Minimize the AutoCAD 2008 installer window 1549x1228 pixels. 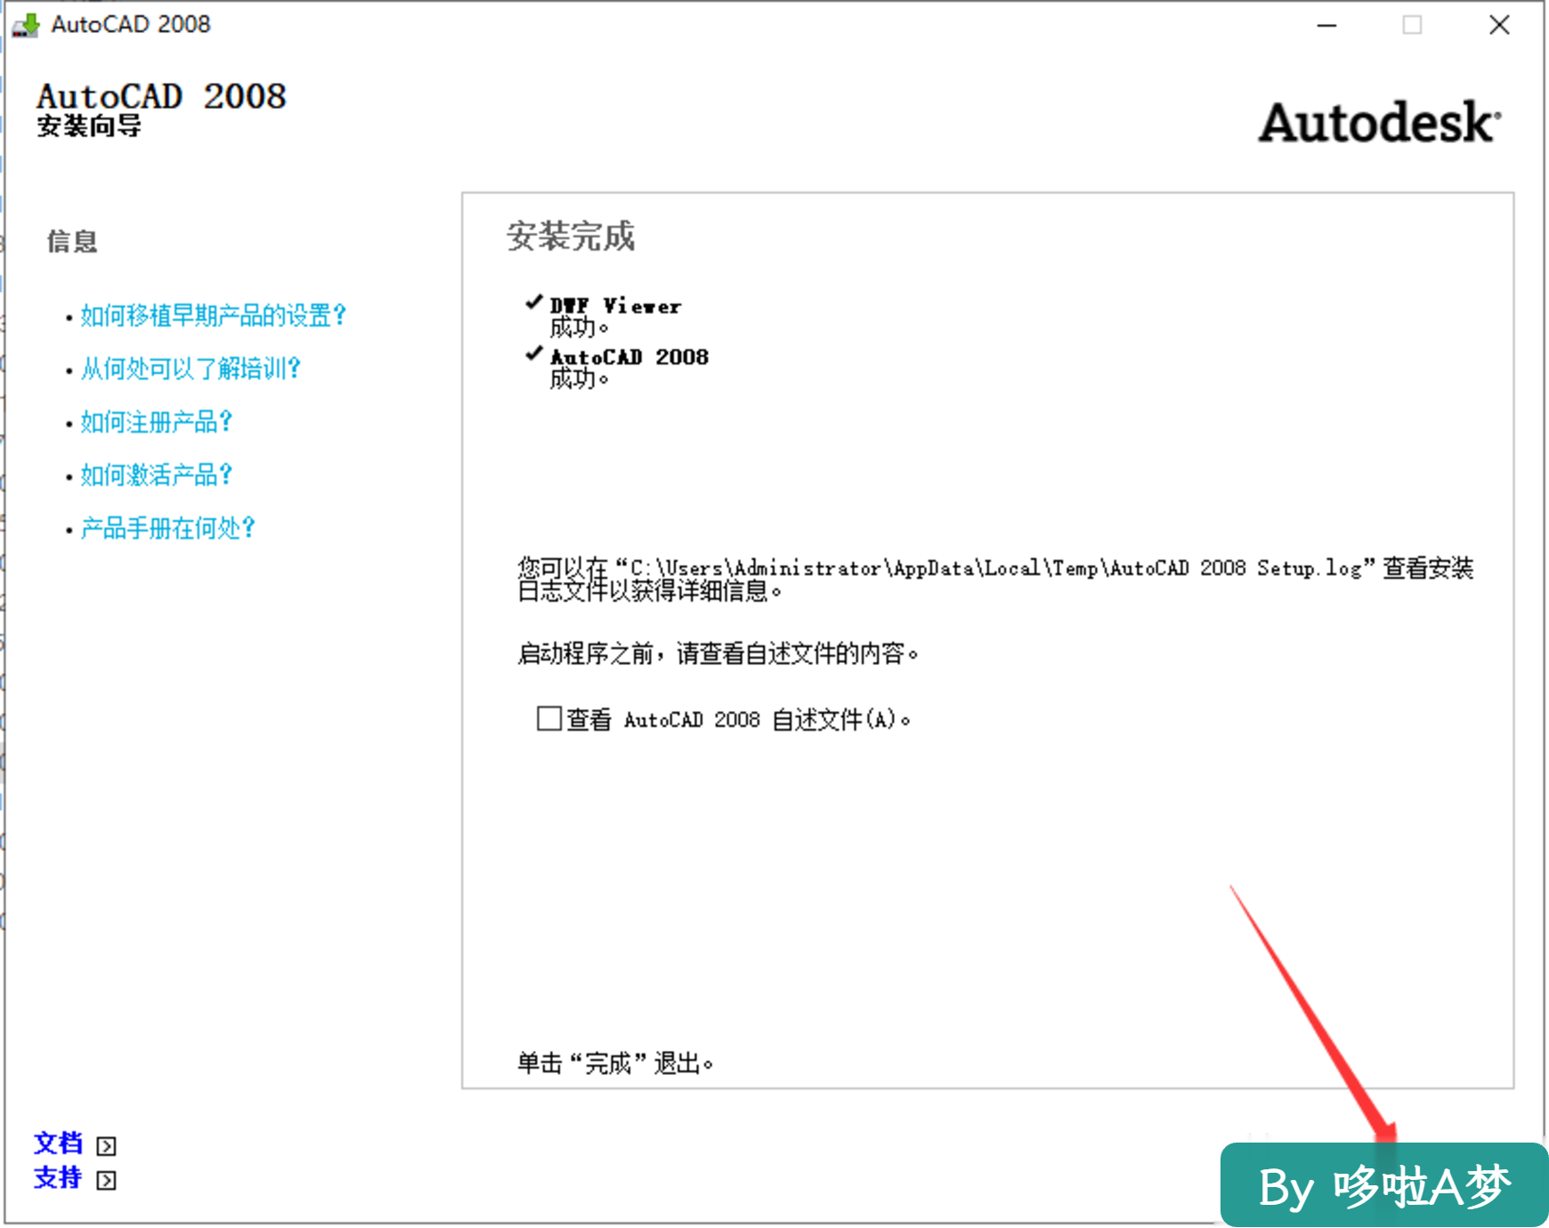coord(1327,25)
